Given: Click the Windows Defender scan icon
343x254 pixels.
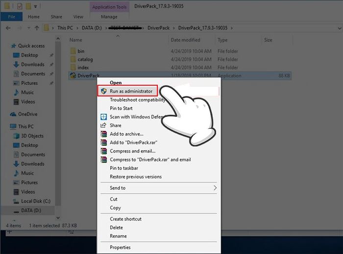Looking at the screenshot, I should tap(104, 117).
